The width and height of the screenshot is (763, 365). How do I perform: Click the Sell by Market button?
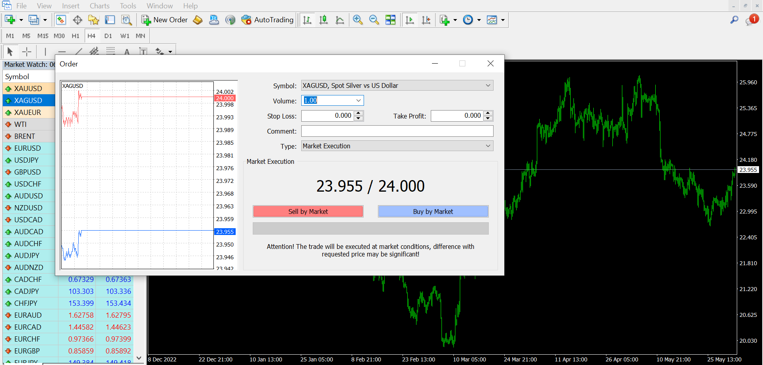tap(308, 212)
